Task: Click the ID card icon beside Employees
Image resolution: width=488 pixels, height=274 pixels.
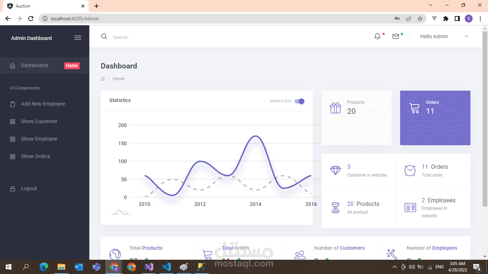Action: tap(410, 207)
